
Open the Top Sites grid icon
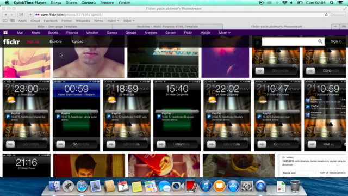tap(13, 21)
